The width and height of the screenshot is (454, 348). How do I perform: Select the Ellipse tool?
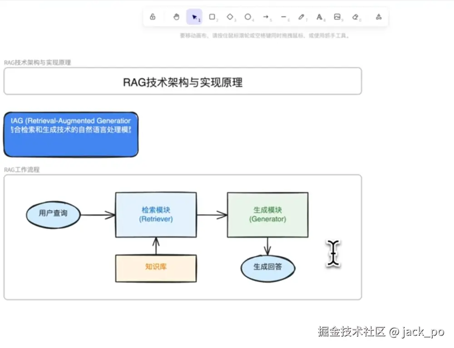[247, 17]
